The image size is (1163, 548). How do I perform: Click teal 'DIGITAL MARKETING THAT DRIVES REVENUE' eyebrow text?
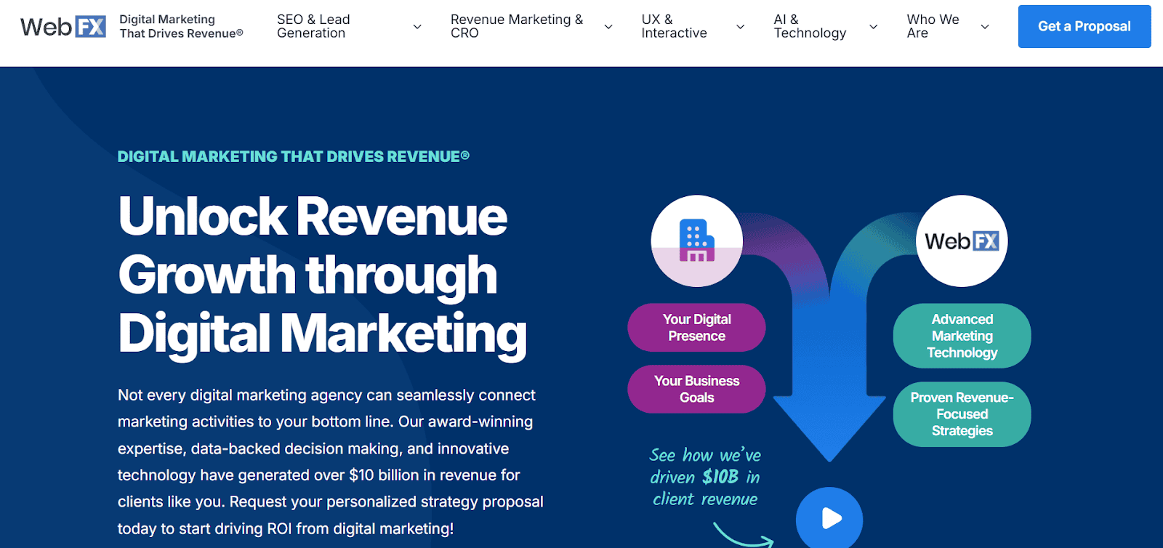coord(294,156)
